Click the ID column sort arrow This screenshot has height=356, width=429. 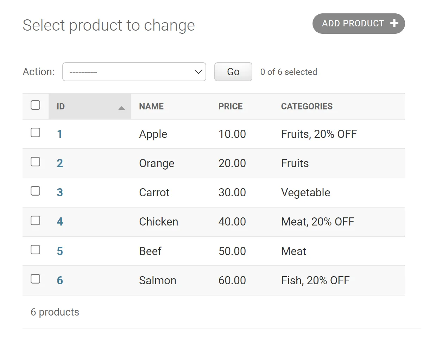coord(121,108)
